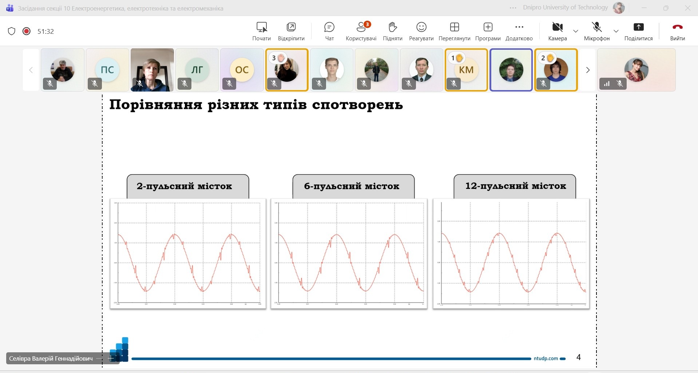This screenshot has width=698, height=373.
Task: Open the Переглянути view options
Action: coord(454,31)
